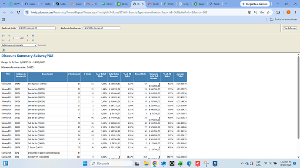Click the 'Exportar' link
This screenshot has width=300, height=168.
(42, 45)
